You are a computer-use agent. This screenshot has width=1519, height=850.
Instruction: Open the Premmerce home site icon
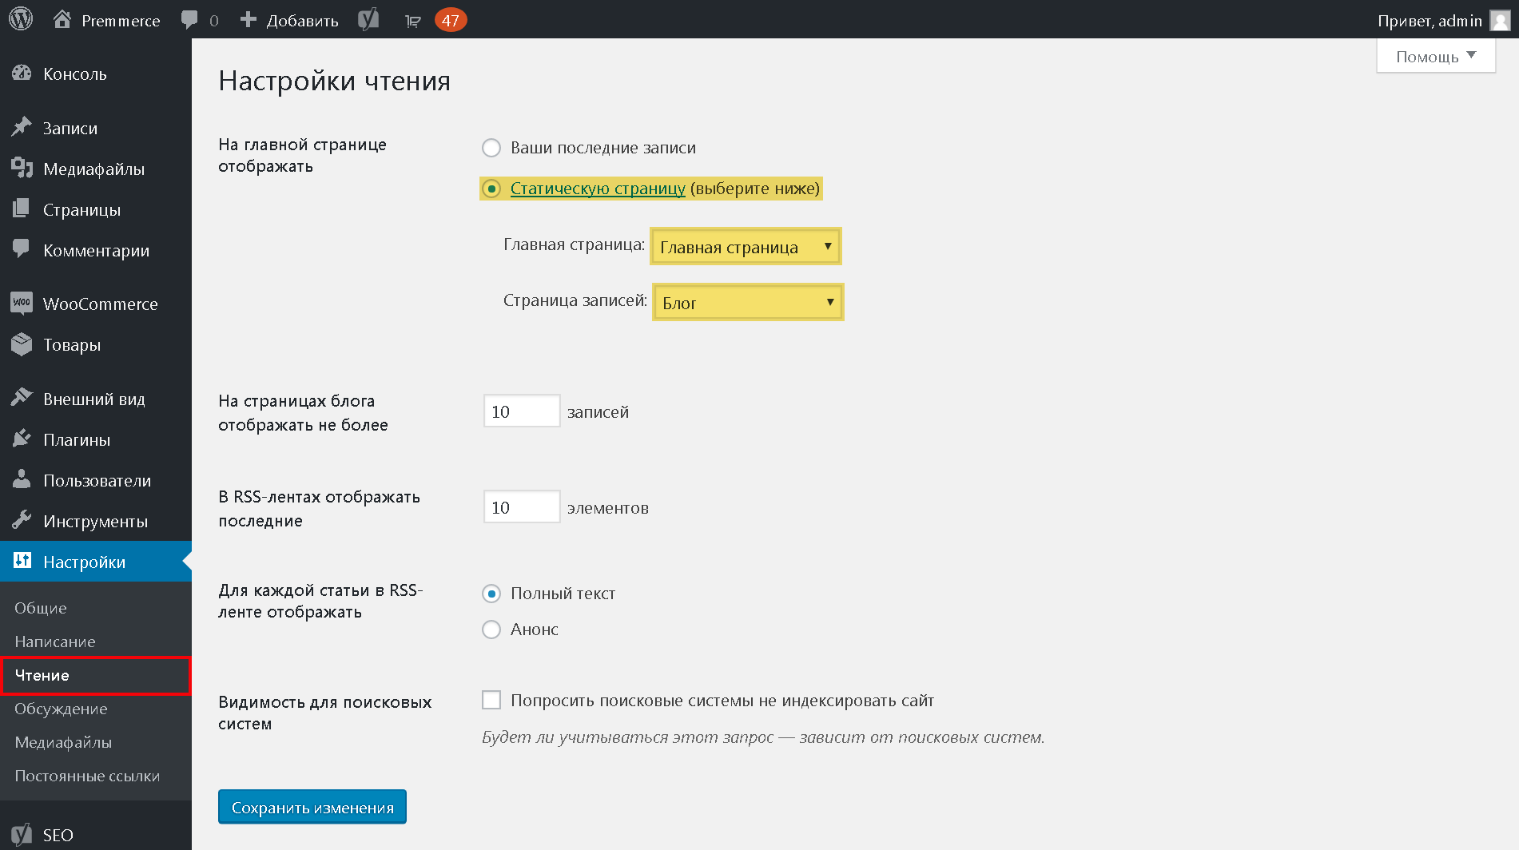click(62, 19)
